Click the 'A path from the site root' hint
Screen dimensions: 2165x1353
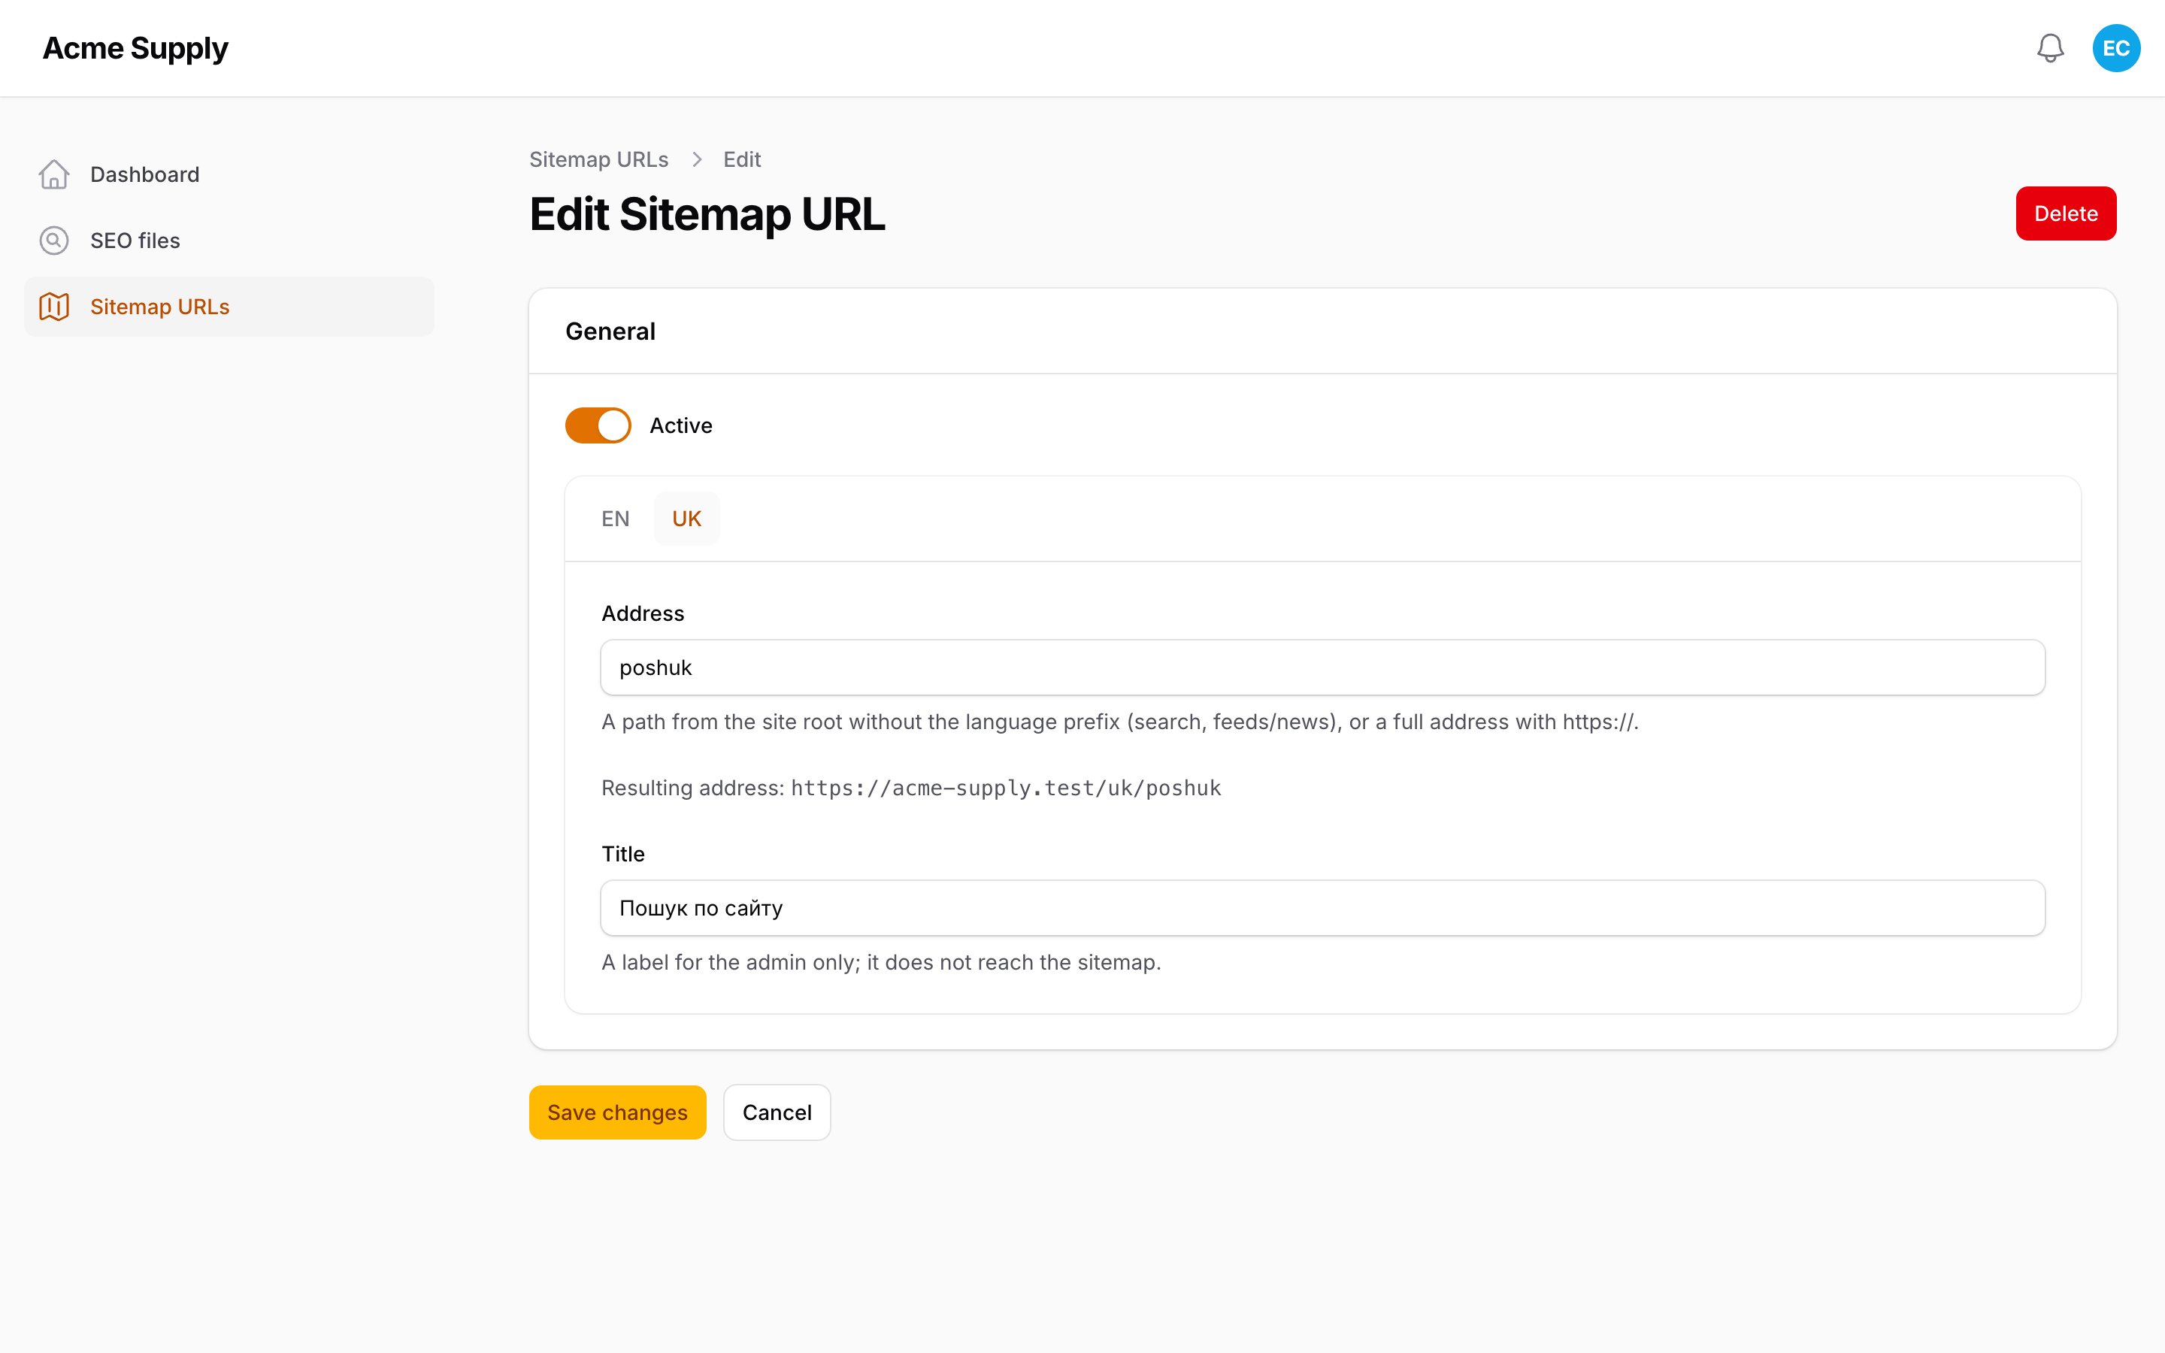(1120, 722)
